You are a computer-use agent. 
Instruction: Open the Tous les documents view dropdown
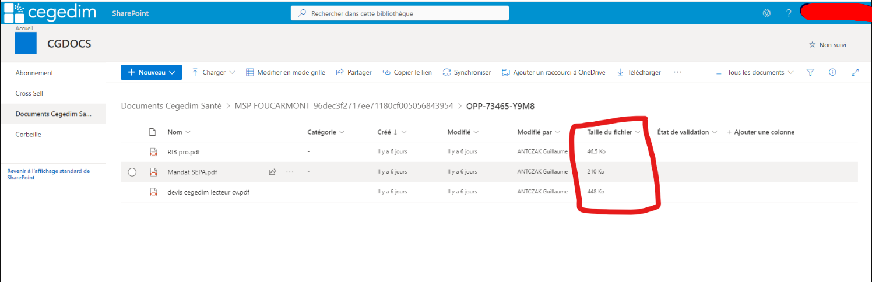[x=755, y=72]
